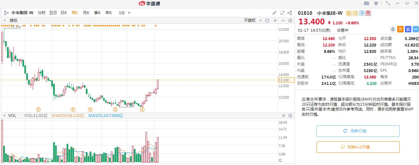Click the 沽 short-sell tag badge
Image resolution: width=419 pixels, height=165 pixels.
pyautogui.click(x=355, y=13)
